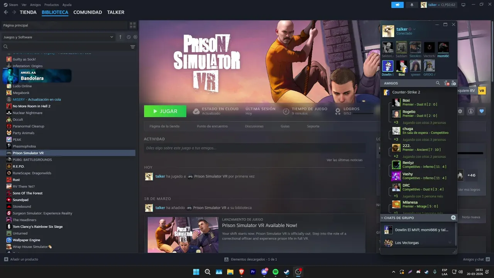494x278 pixels.
Task: Open game information icon
Action: (471, 111)
